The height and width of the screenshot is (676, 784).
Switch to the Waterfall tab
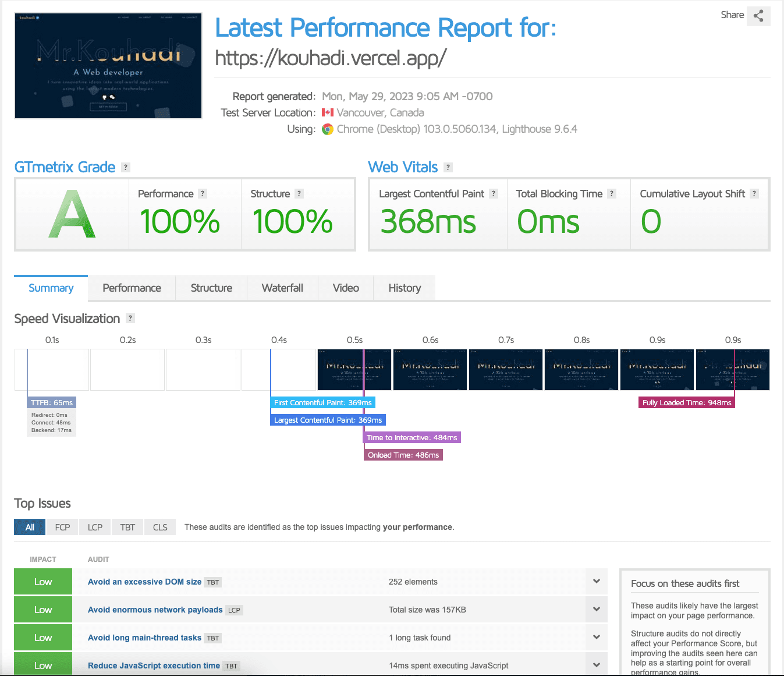pyautogui.click(x=282, y=288)
